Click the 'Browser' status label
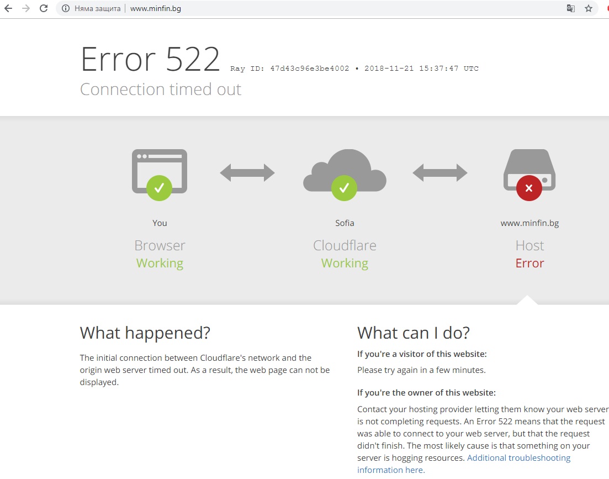The height and width of the screenshot is (479, 609). click(x=160, y=245)
